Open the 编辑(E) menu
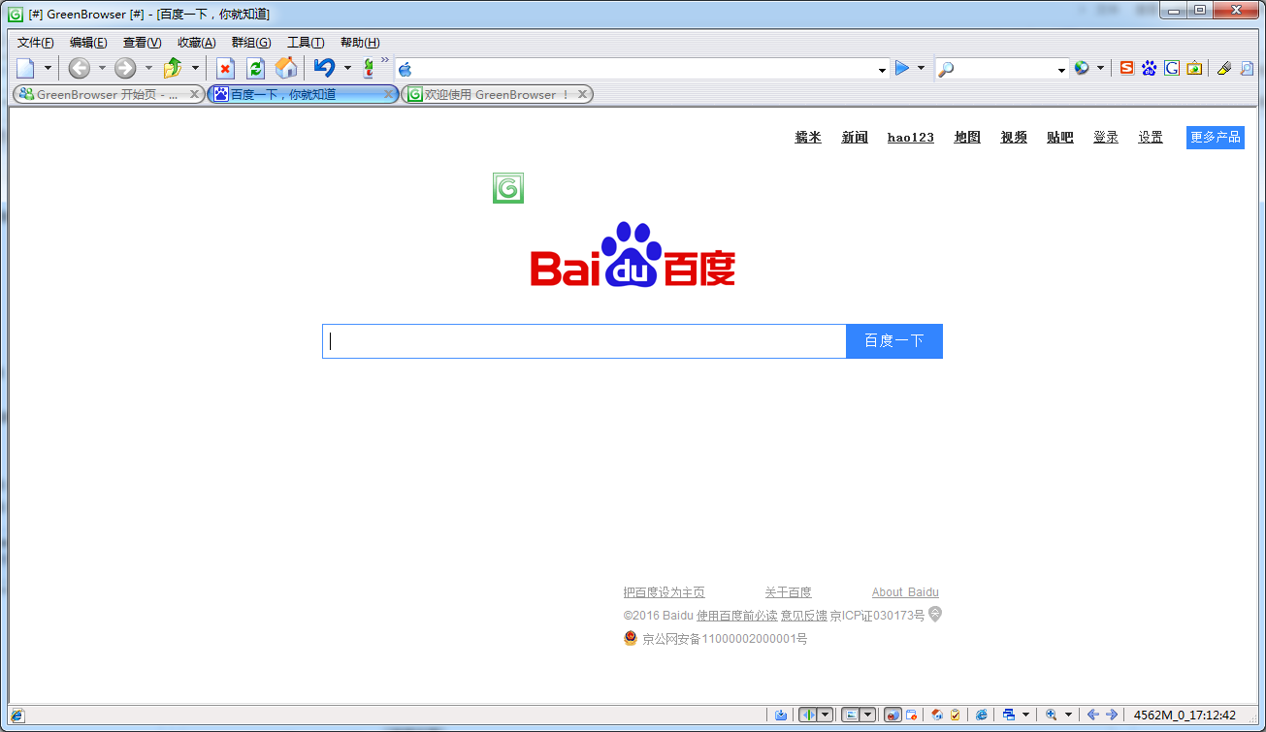The height and width of the screenshot is (732, 1266). coord(88,43)
